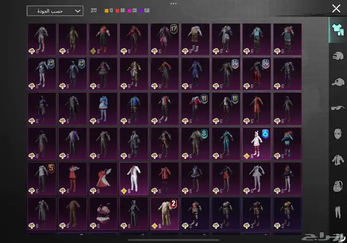Select the teal full-body suit outfit
This screenshot has height=243, width=347.
coord(226,144)
